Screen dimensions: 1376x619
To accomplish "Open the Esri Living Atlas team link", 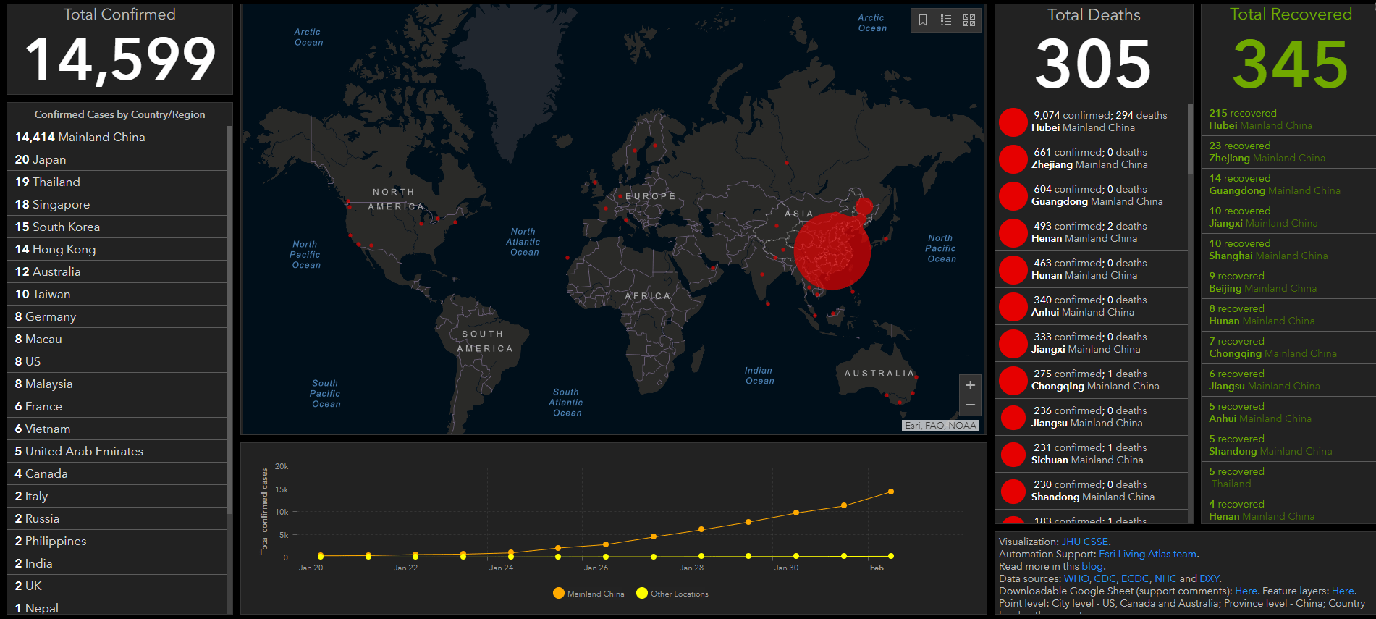I will point(1147,554).
